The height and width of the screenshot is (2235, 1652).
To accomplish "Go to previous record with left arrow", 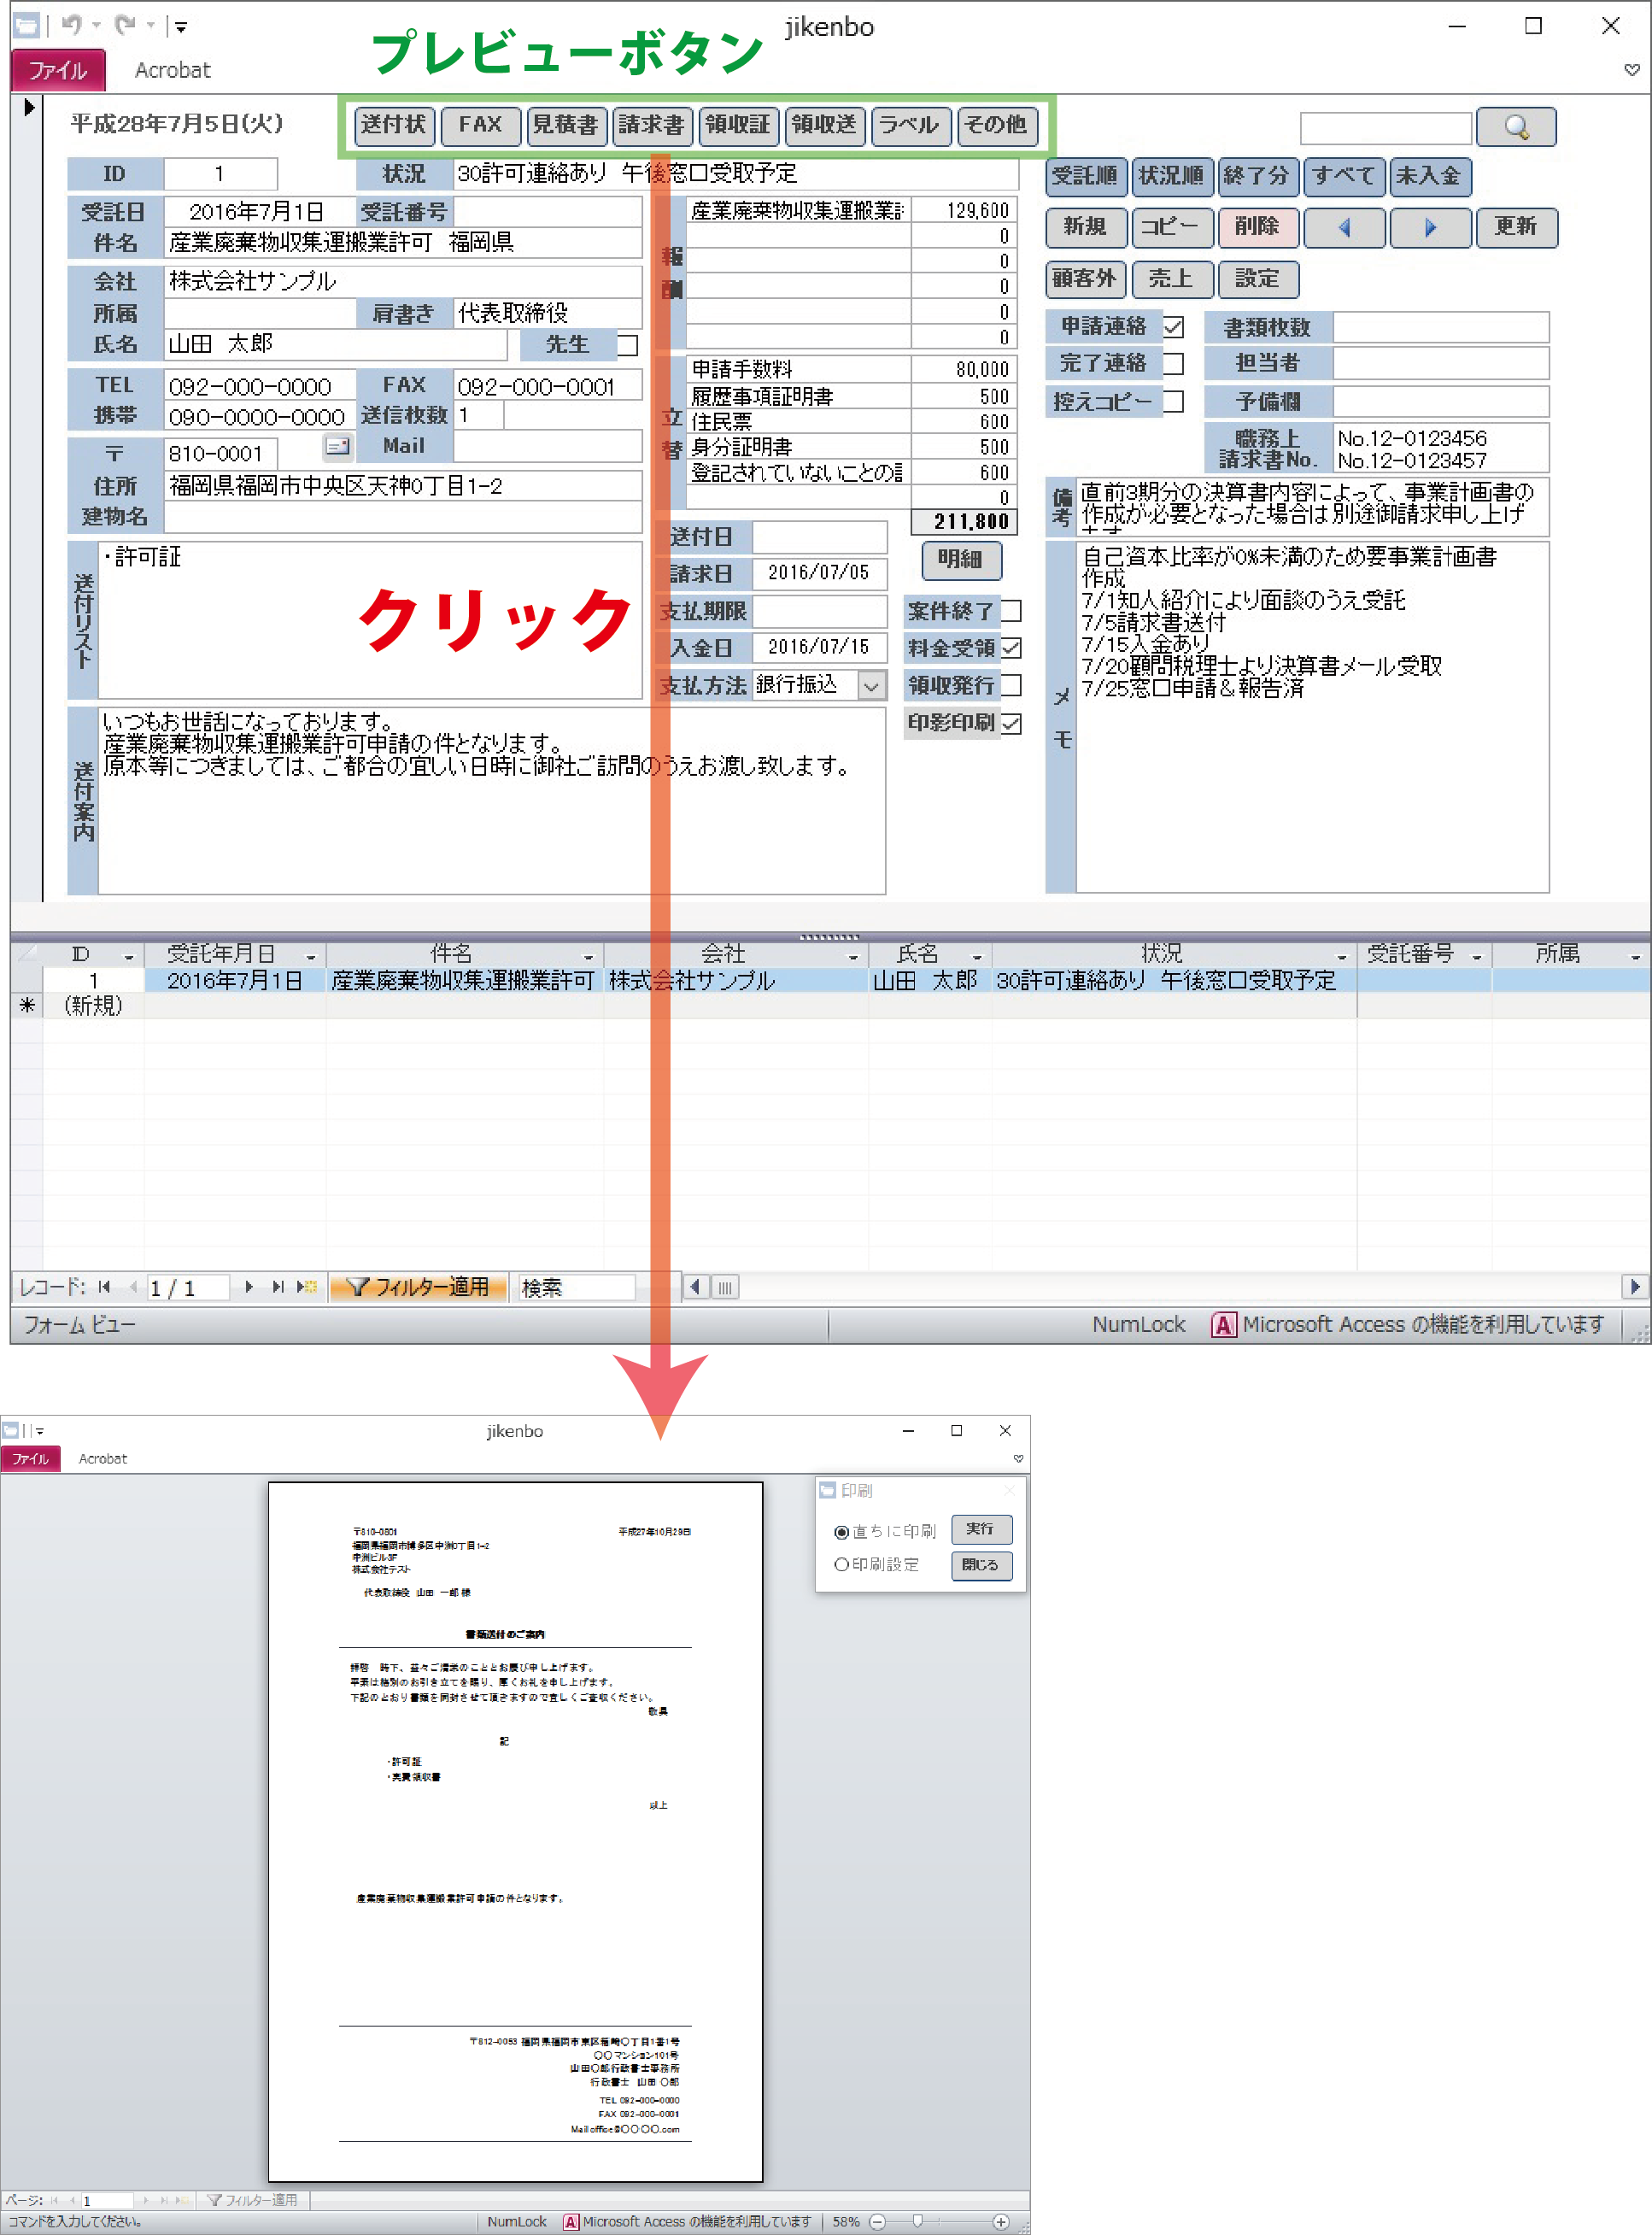I will [x=1344, y=227].
